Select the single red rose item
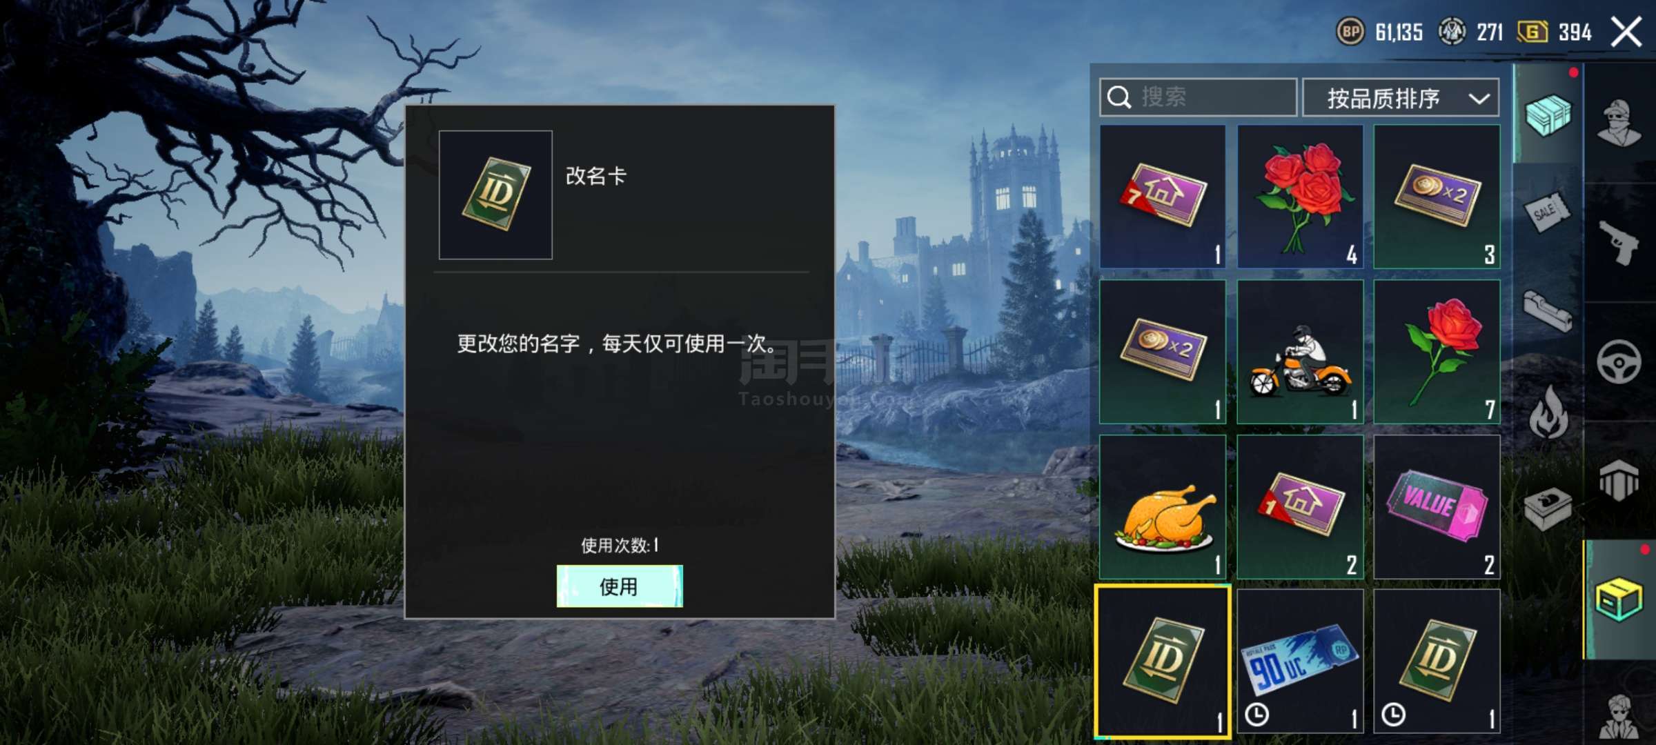 pos(1437,352)
